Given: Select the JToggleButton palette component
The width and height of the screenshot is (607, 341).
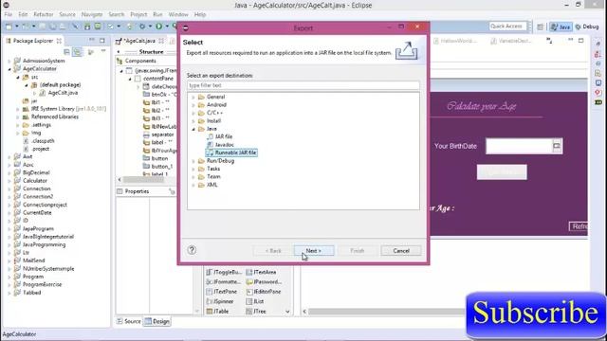Looking at the screenshot, I should [224, 272].
